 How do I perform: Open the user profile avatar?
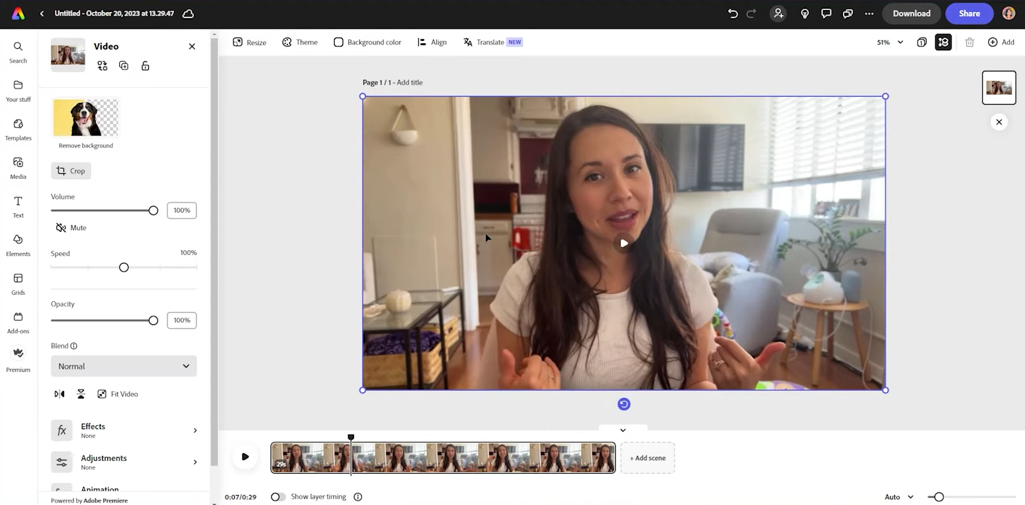[x=1009, y=13]
